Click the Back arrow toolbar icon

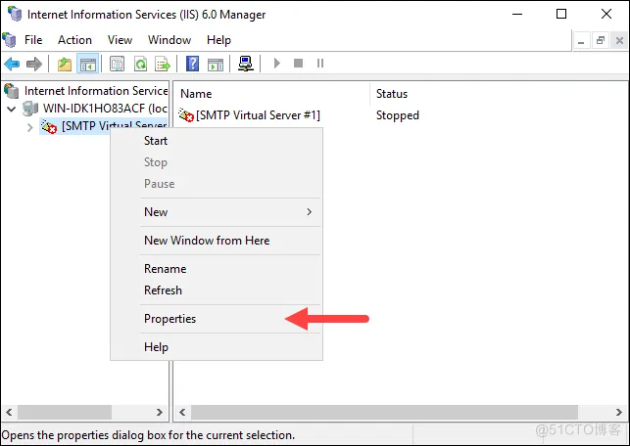click(12, 64)
